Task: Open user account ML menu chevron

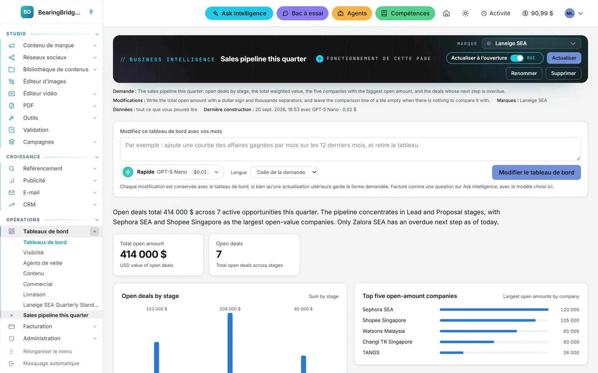Action: [580, 13]
